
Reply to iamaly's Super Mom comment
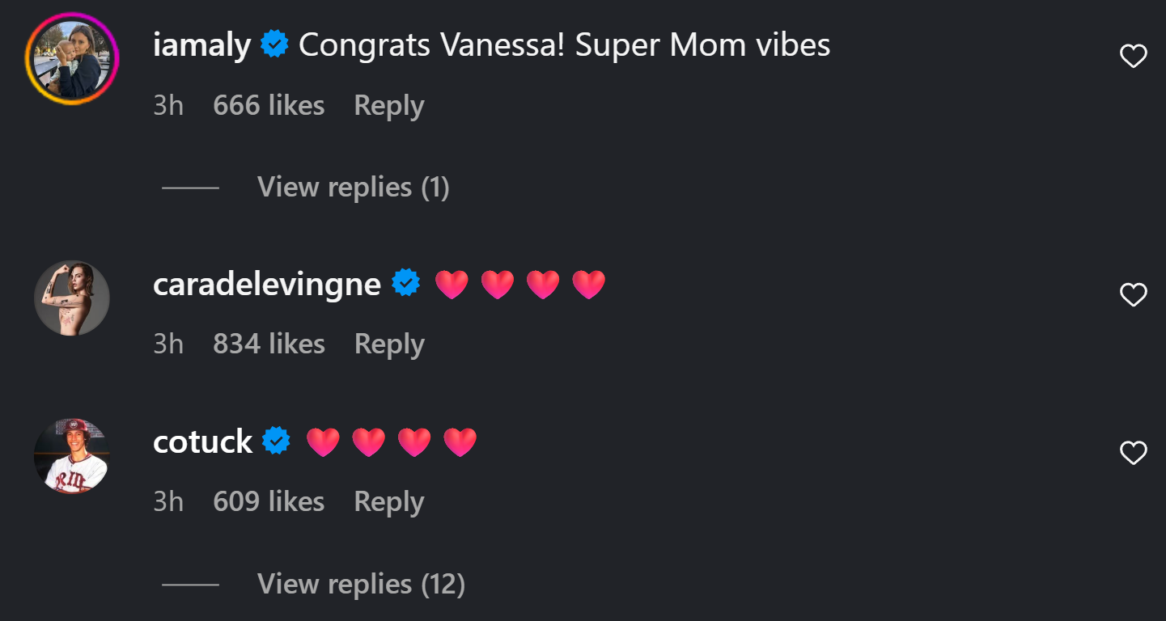pos(389,106)
